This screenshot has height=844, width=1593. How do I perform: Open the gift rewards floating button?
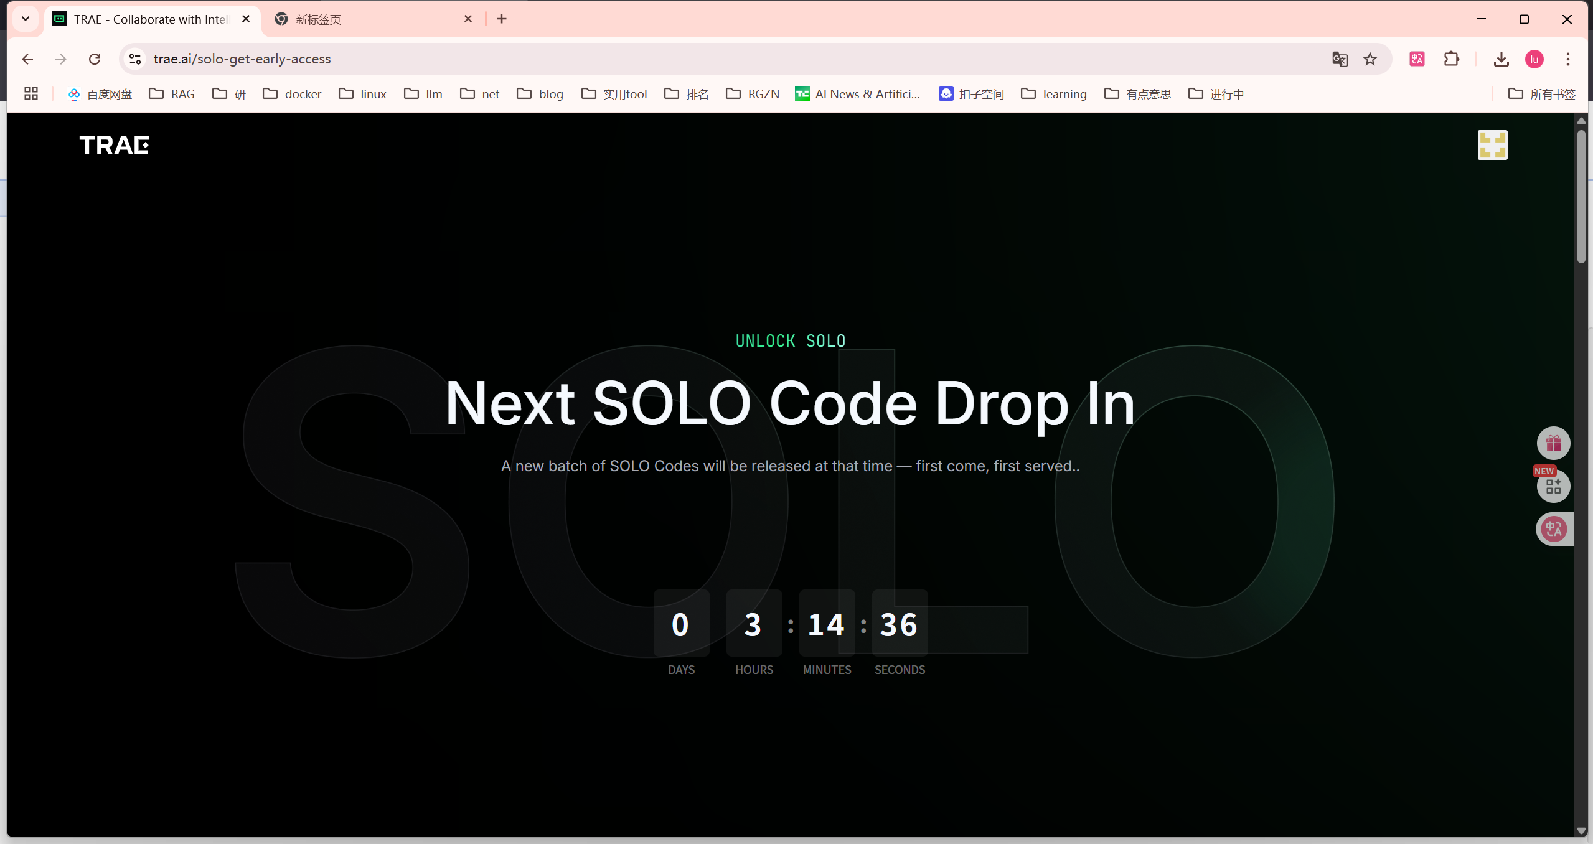[x=1553, y=443]
